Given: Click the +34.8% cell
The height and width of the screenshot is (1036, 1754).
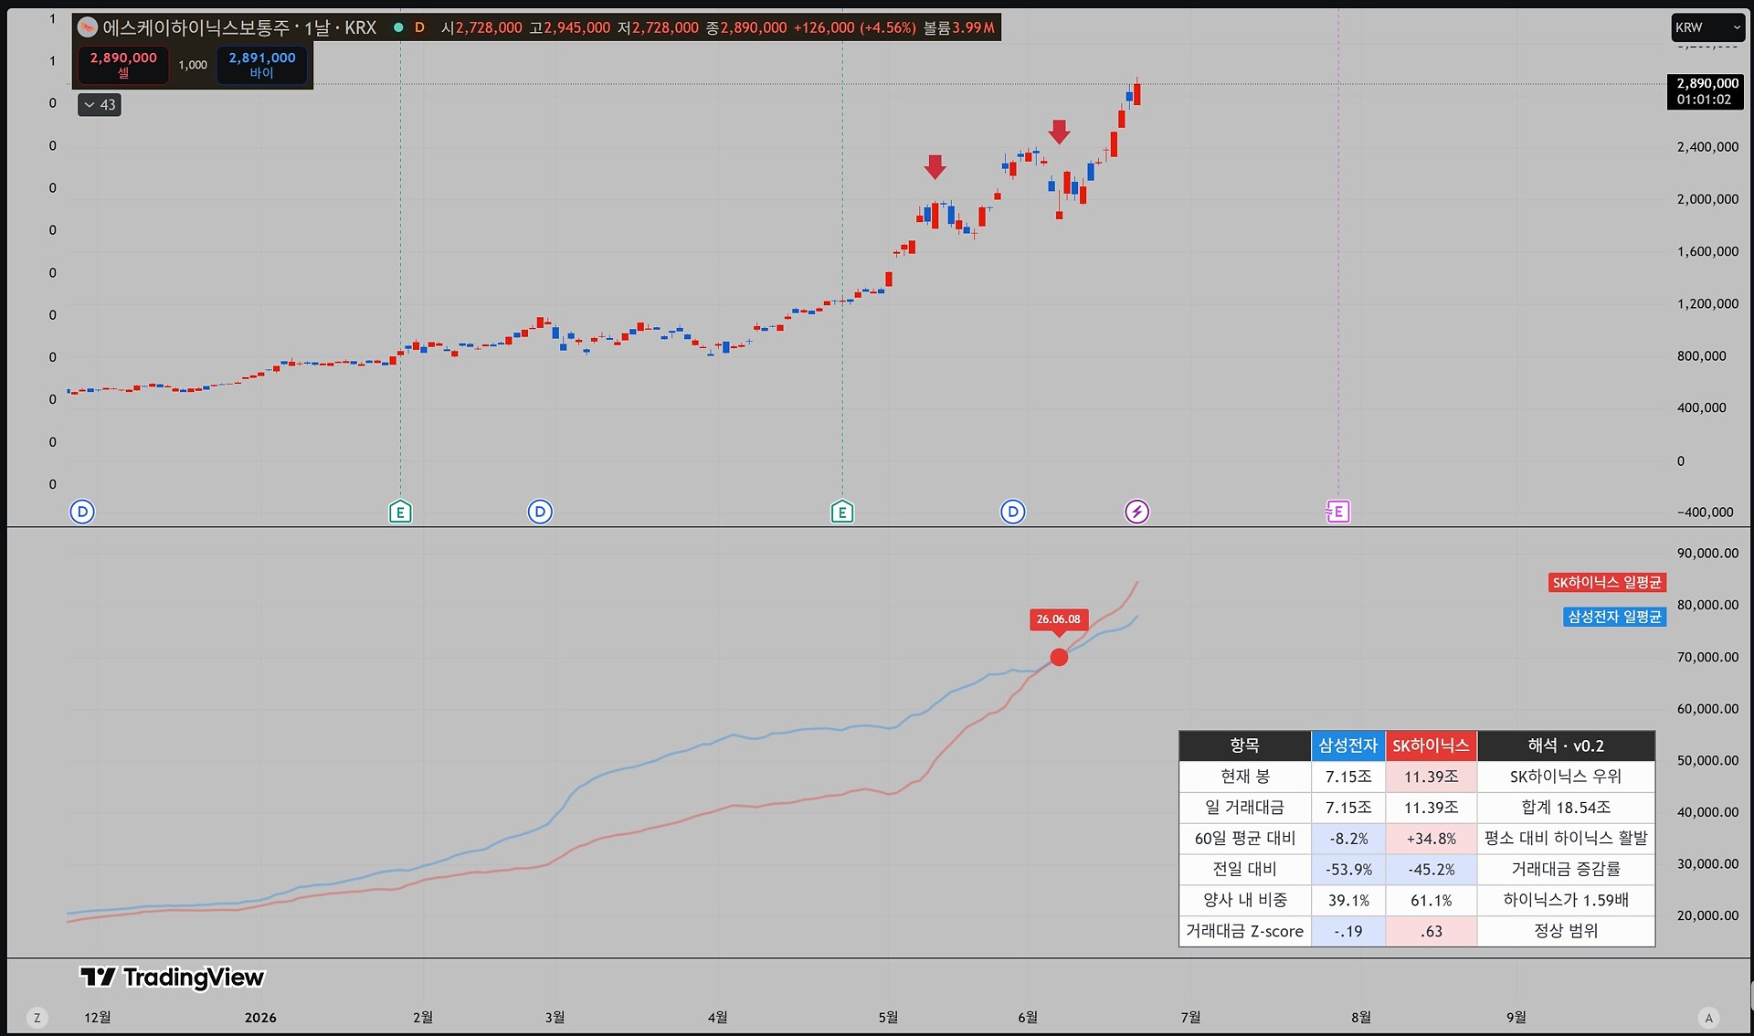Looking at the screenshot, I should click(x=1431, y=838).
